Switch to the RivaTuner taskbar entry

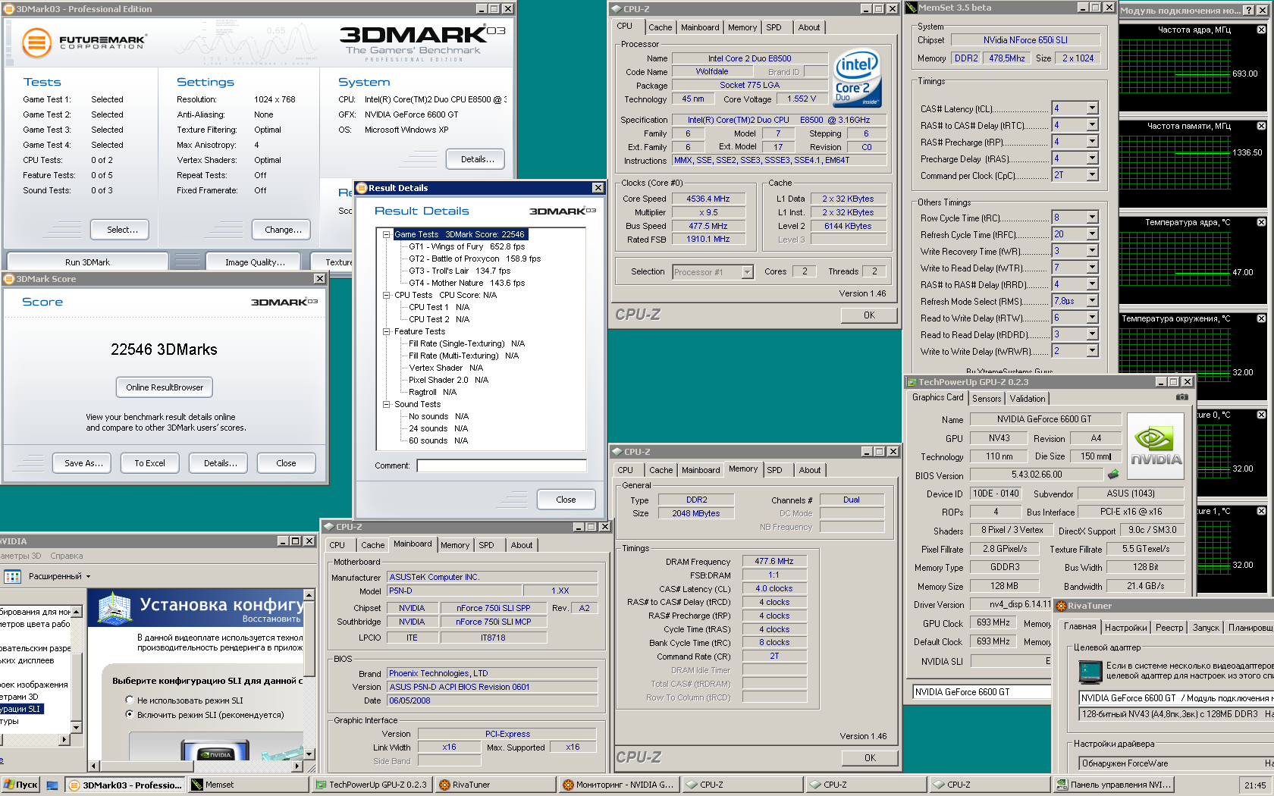pyautogui.click(x=496, y=785)
